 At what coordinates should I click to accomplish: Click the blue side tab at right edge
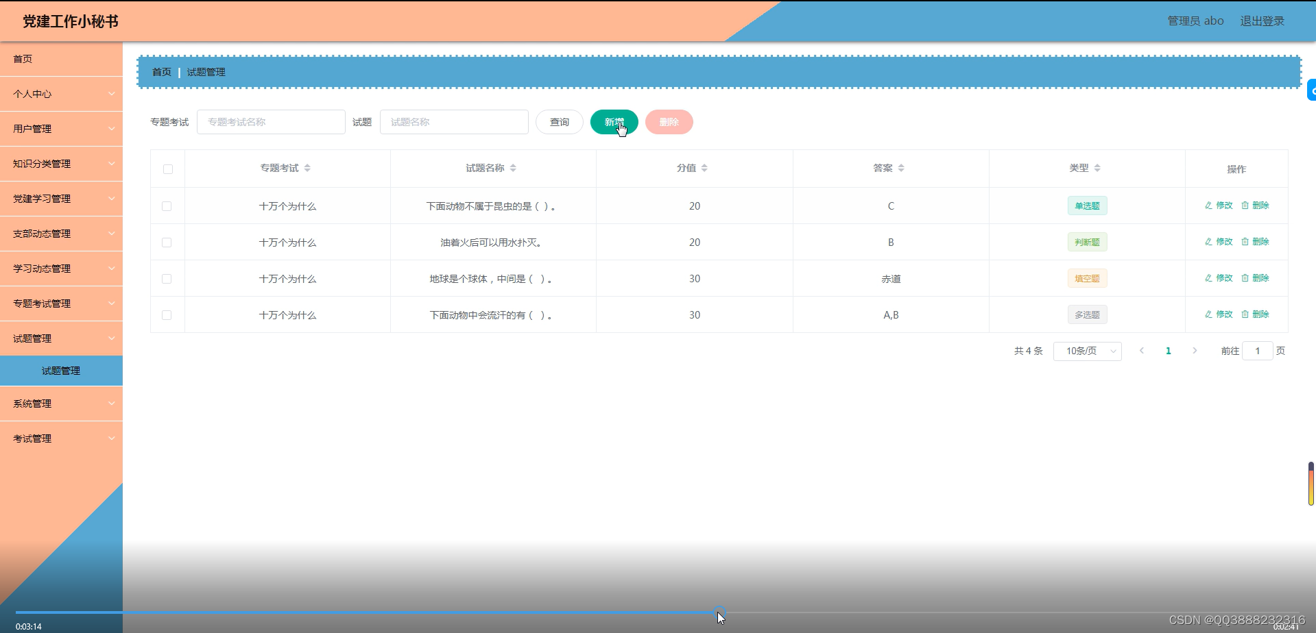coord(1311,90)
